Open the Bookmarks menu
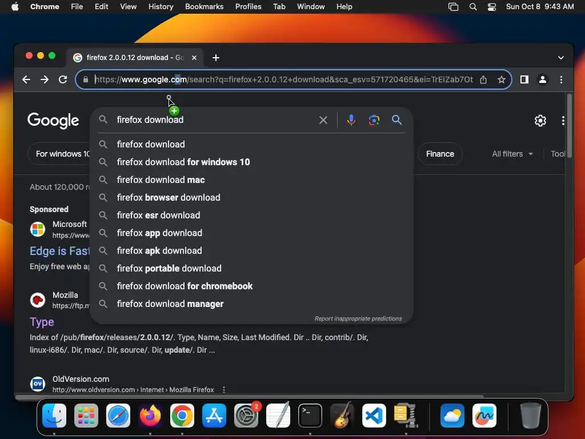 coord(204,6)
